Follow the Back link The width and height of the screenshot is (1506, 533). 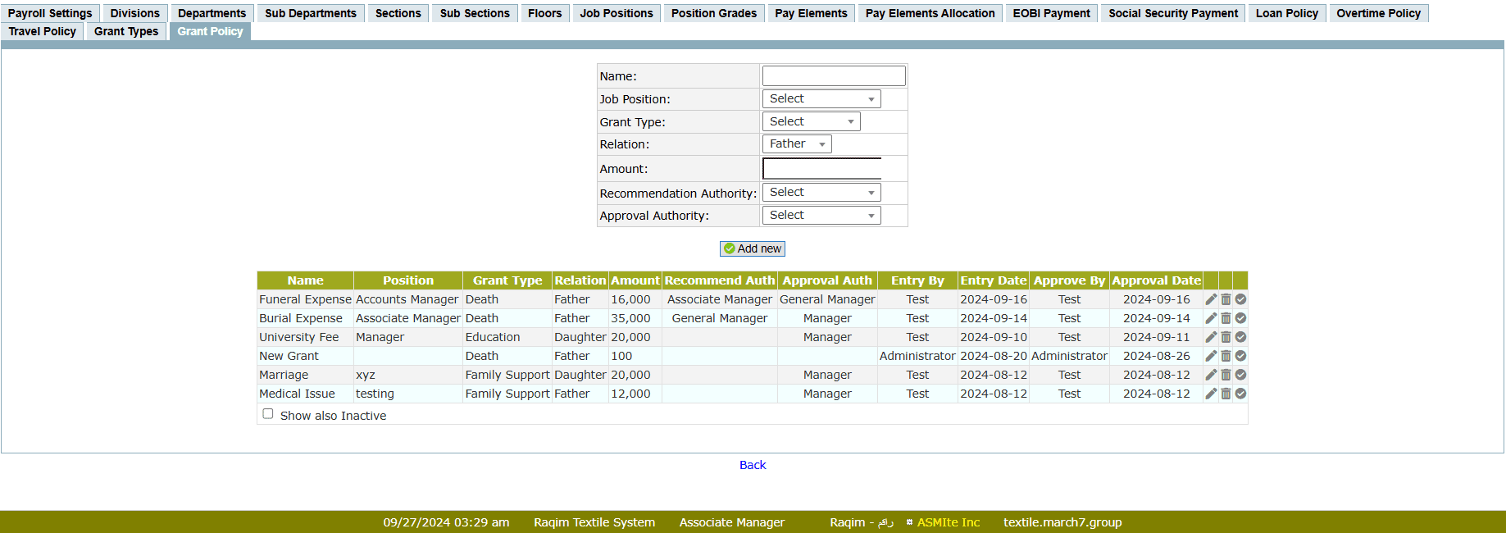click(x=752, y=465)
